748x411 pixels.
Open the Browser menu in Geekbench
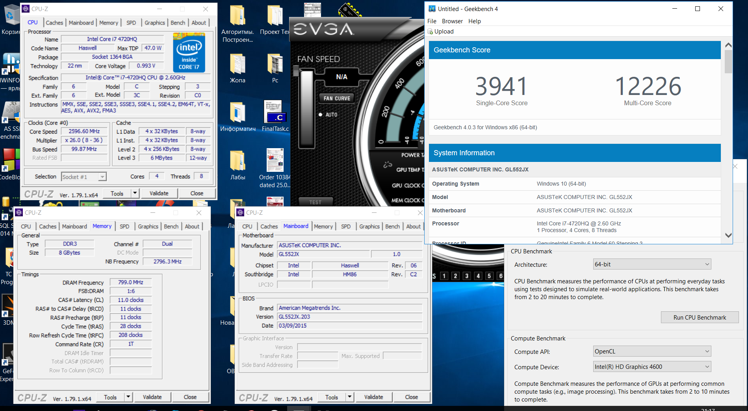pos(452,21)
